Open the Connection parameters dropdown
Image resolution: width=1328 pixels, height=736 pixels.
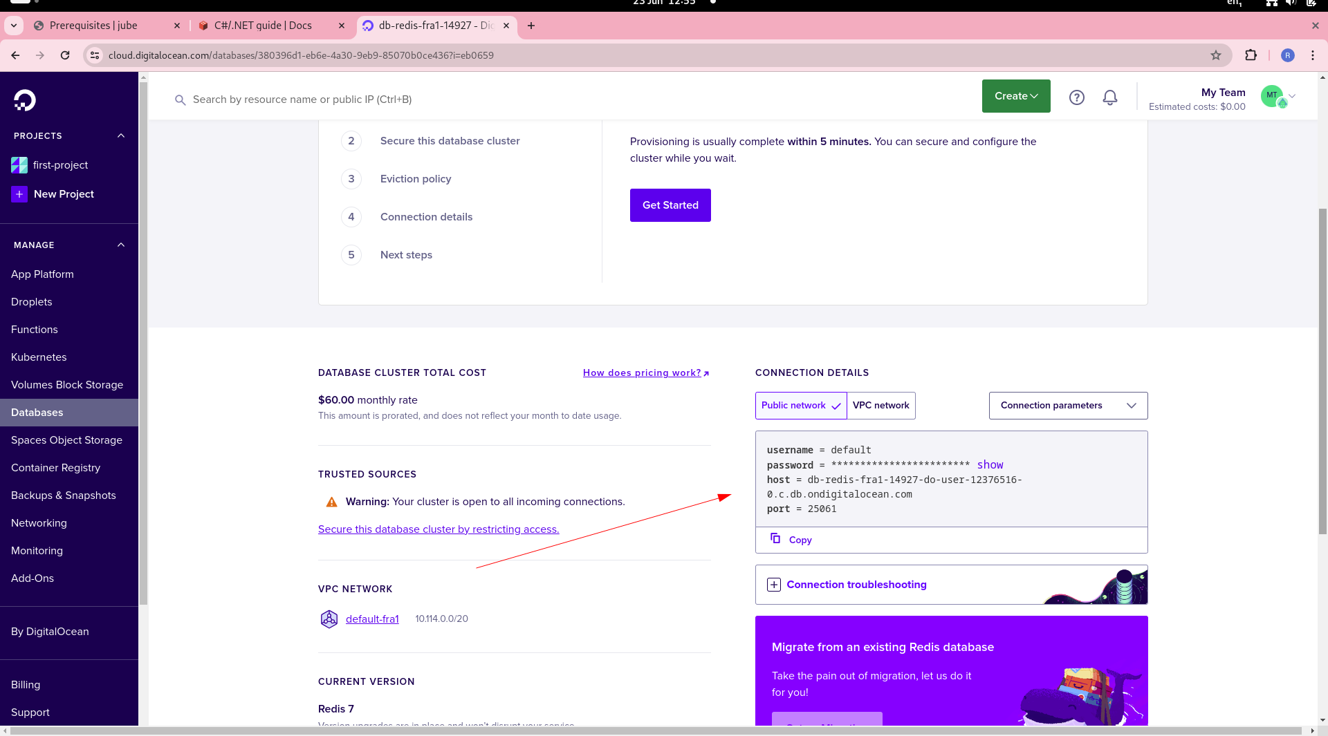coord(1068,406)
